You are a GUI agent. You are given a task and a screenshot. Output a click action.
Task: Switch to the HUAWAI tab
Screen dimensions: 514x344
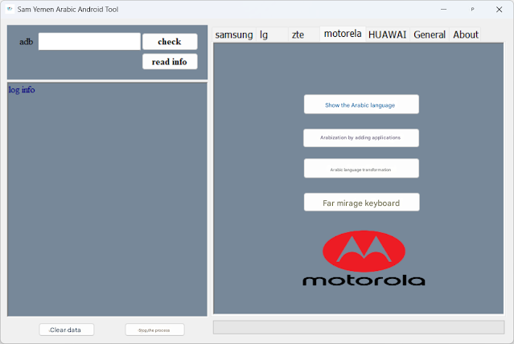pos(388,35)
